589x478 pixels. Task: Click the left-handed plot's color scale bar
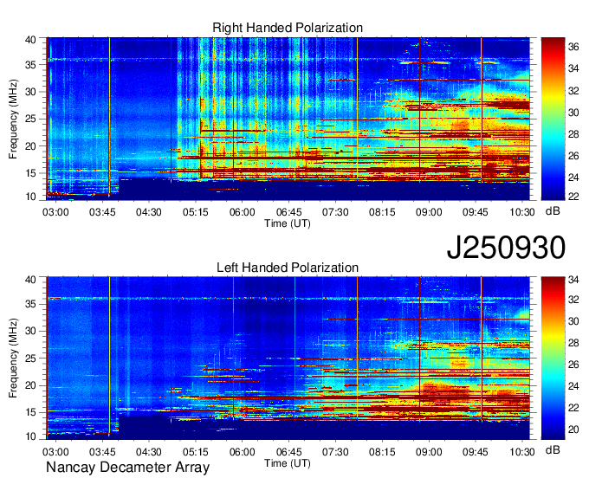pos(551,357)
